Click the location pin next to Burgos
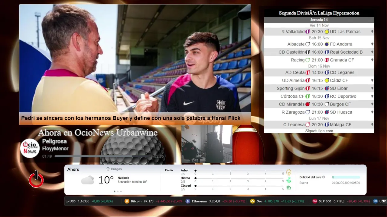This screenshot has width=387, height=217. click(108, 169)
